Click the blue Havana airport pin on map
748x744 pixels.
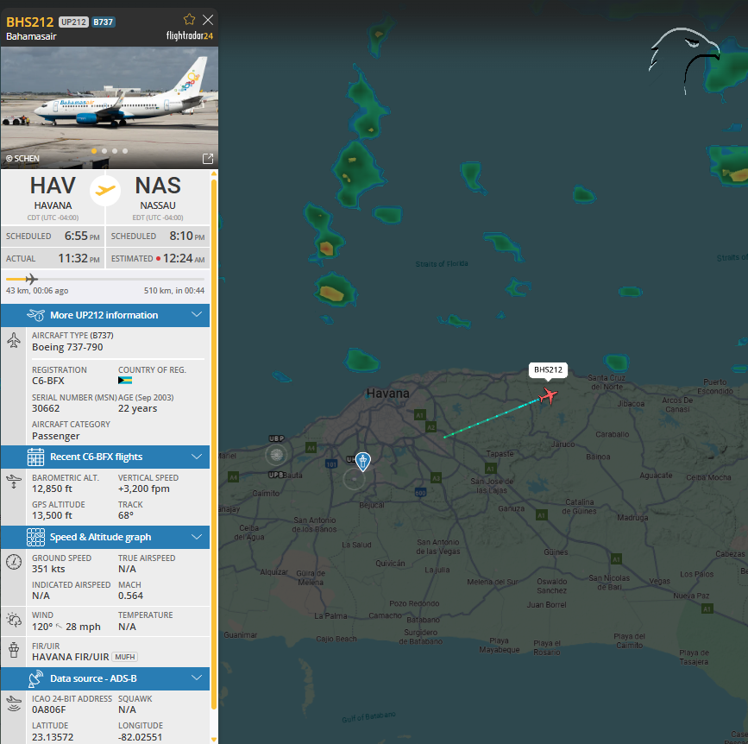363,462
